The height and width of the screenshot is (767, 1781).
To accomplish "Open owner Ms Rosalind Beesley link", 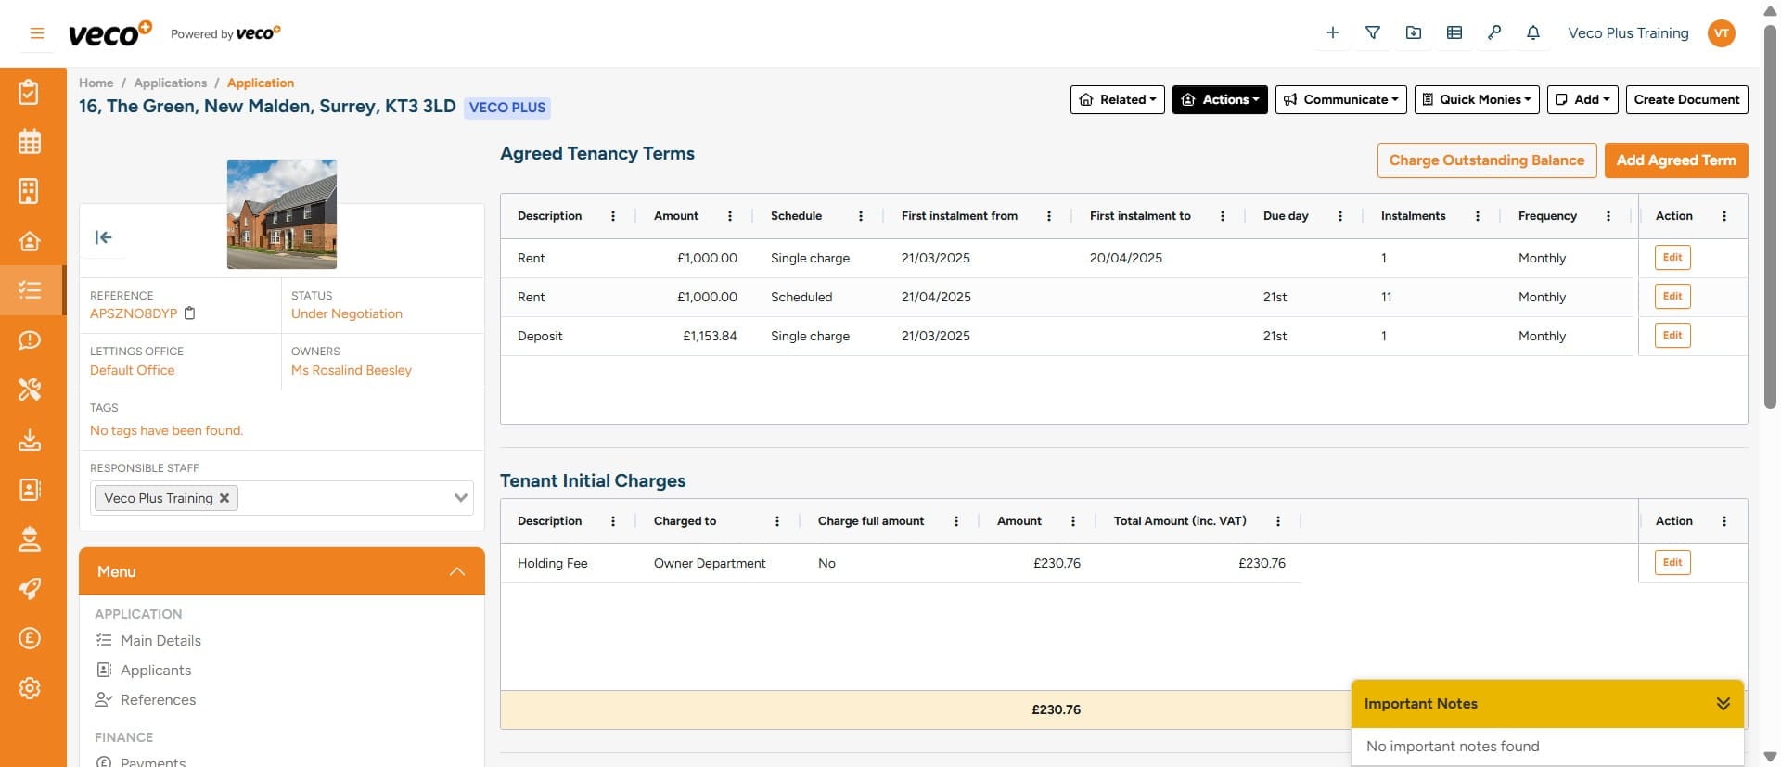I will pos(352,370).
